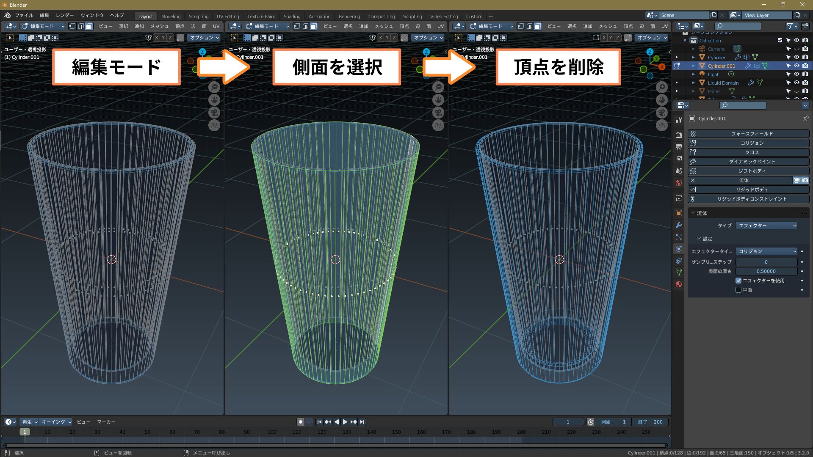Click the pan hand icon in right viewport
The width and height of the screenshot is (813, 457).
point(661,100)
